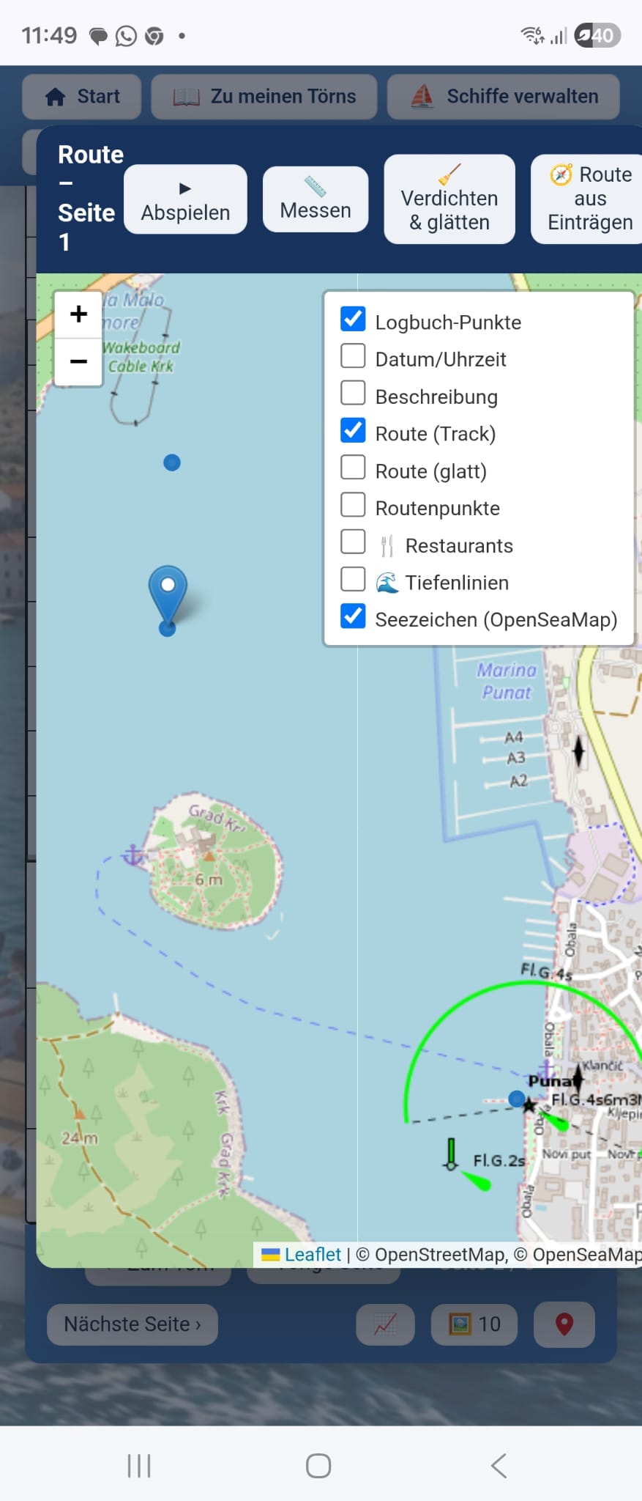This screenshot has height=1501, width=642.
Task: Zoom out of the map
Action: (x=78, y=361)
